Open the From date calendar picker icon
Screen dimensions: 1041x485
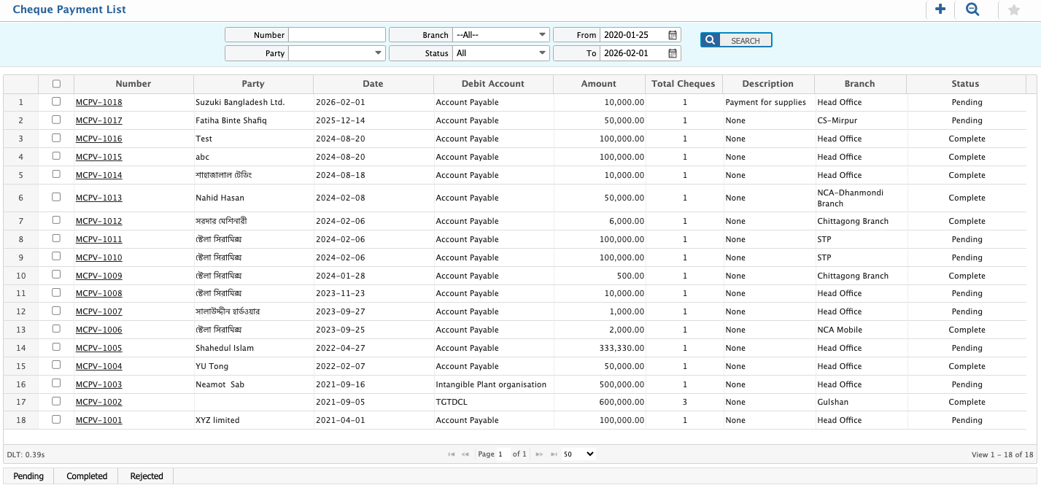click(673, 35)
